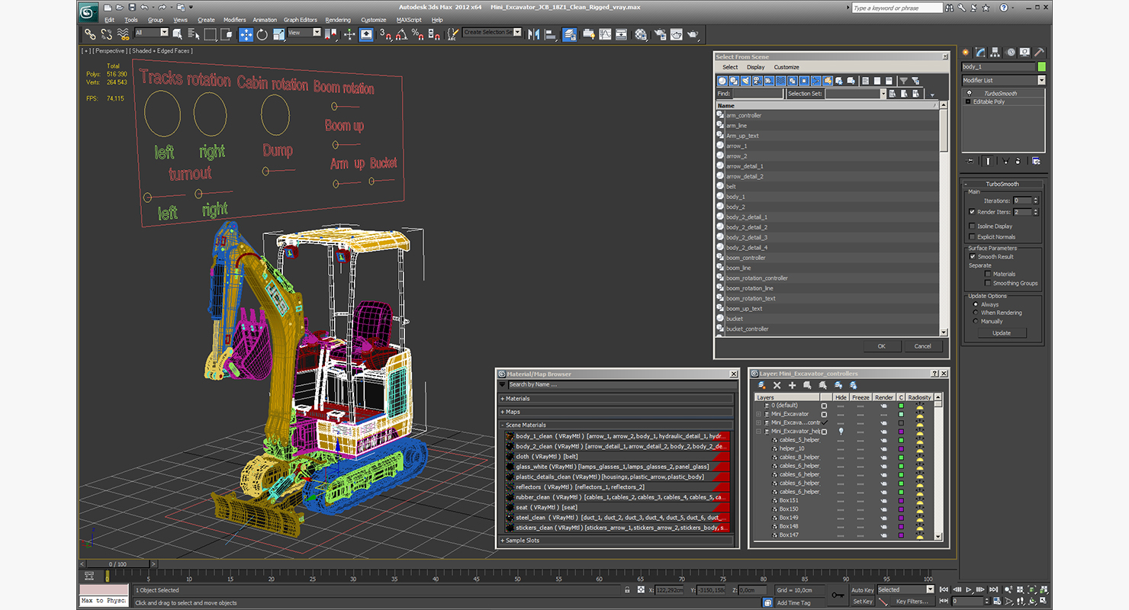Select the Manually update option
This screenshot has width=1129, height=610.
pos(976,321)
